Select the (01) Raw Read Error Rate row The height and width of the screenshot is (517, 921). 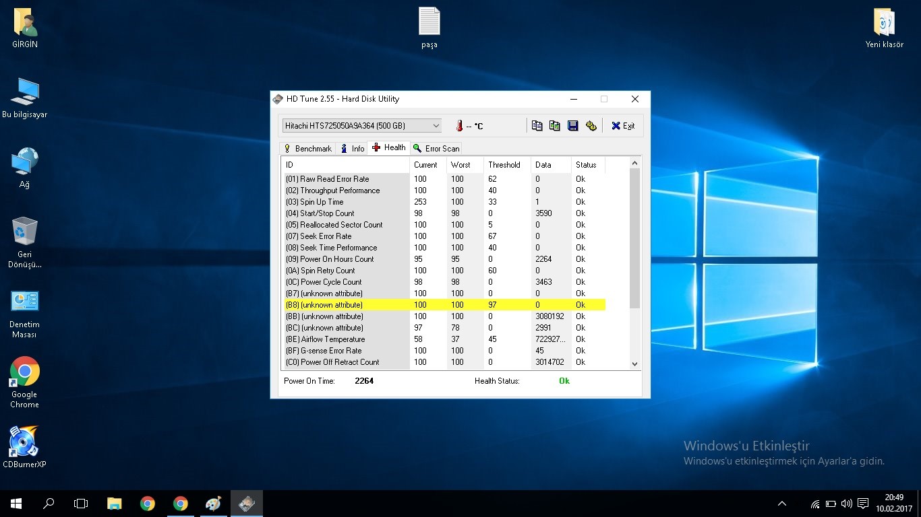point(444,179)
